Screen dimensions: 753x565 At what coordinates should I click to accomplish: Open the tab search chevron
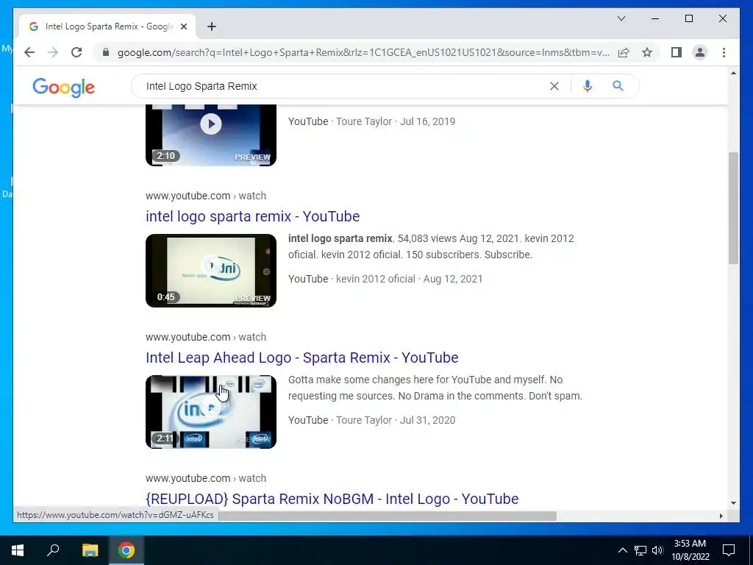(x=621, y=18)
